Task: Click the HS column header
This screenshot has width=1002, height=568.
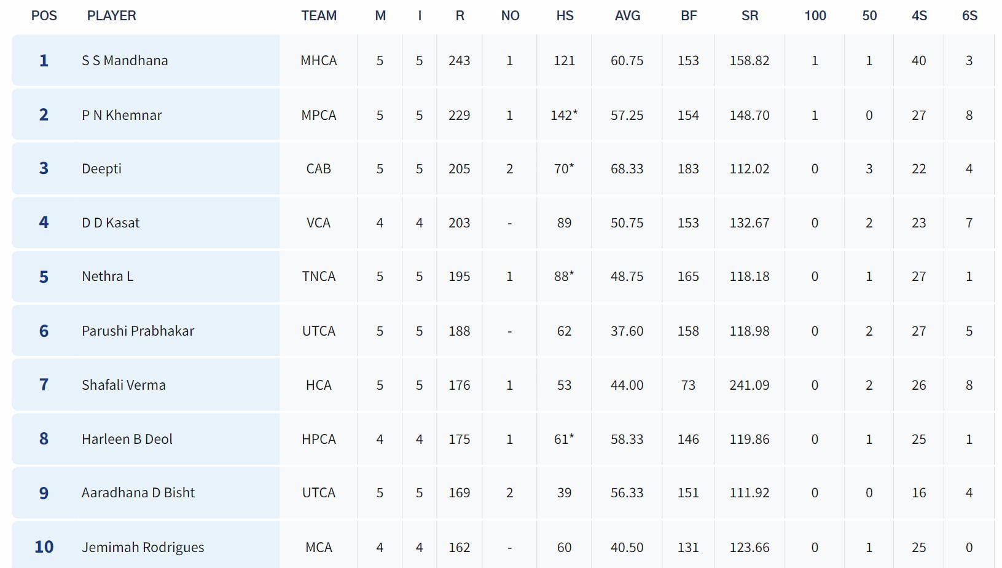Action: 565,16
